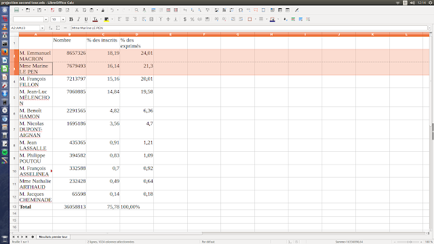Select column A header
This screenshot has width=434, height=244.
(36, 35)
